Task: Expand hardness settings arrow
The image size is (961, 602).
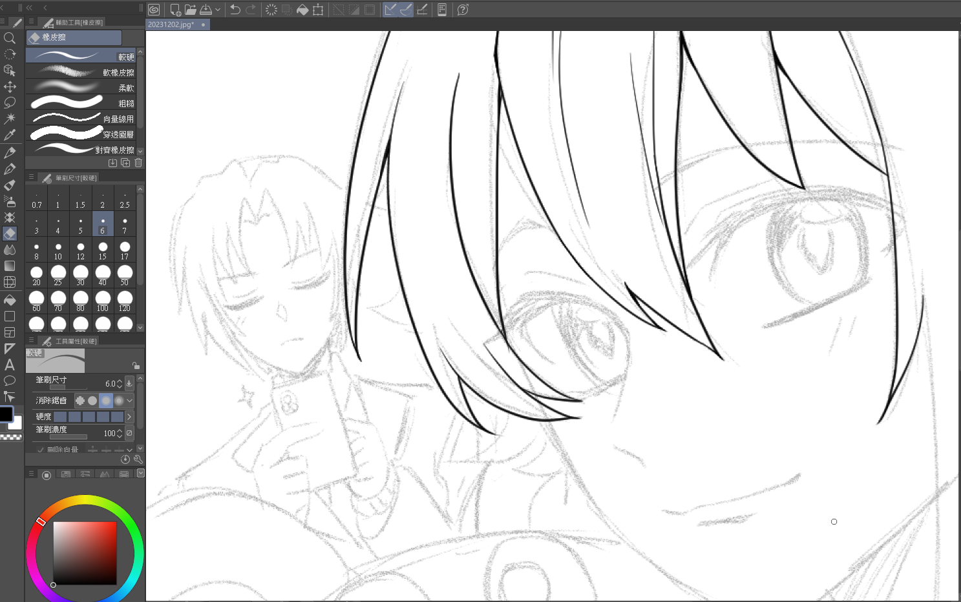Action: [x=129, y=417]
